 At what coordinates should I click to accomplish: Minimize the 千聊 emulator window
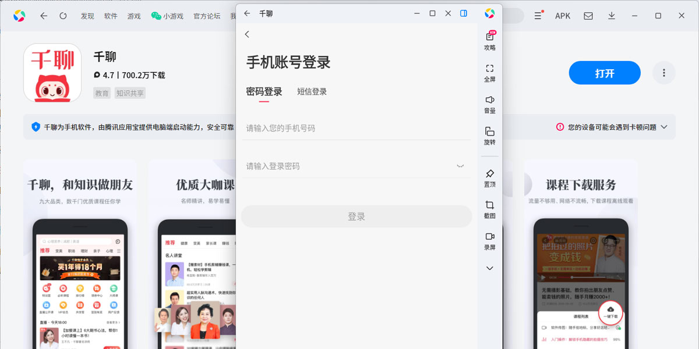tap(416, 13)
